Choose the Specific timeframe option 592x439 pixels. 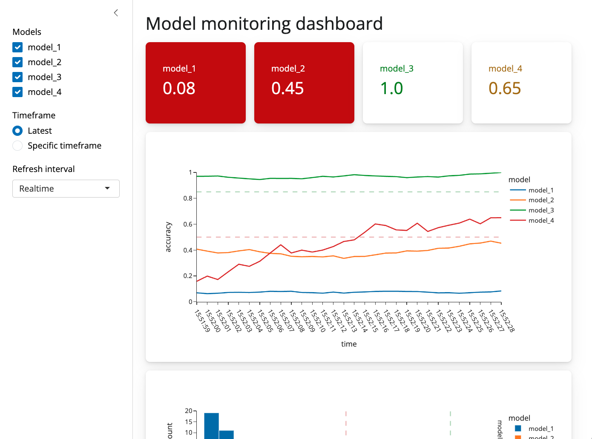click(17, 146)
